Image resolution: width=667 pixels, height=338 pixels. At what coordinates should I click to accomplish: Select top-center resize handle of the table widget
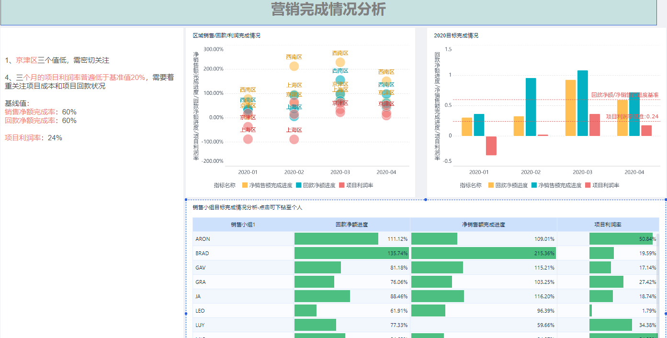click(x=425, y=200)
